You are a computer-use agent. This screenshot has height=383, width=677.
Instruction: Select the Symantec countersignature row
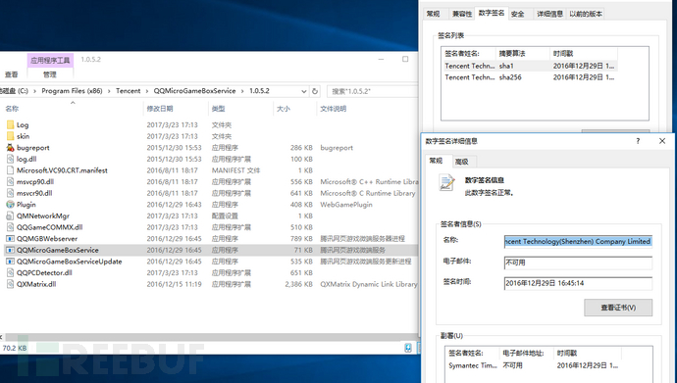click(534, 365)
